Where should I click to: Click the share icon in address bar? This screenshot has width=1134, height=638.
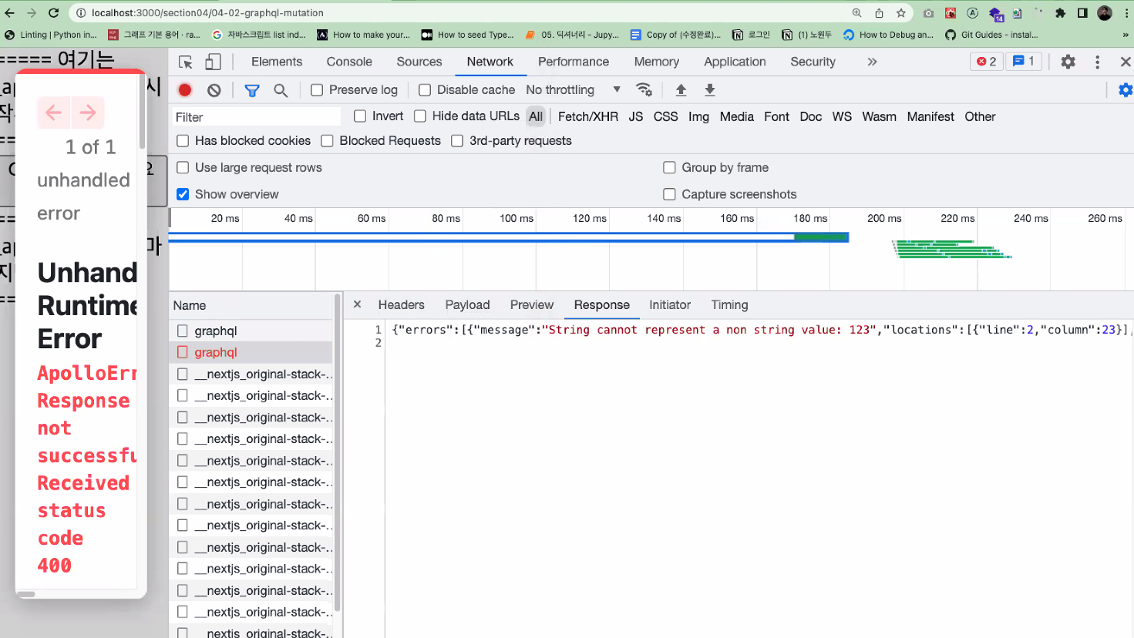pyautogui.click(x=879, y=13)
